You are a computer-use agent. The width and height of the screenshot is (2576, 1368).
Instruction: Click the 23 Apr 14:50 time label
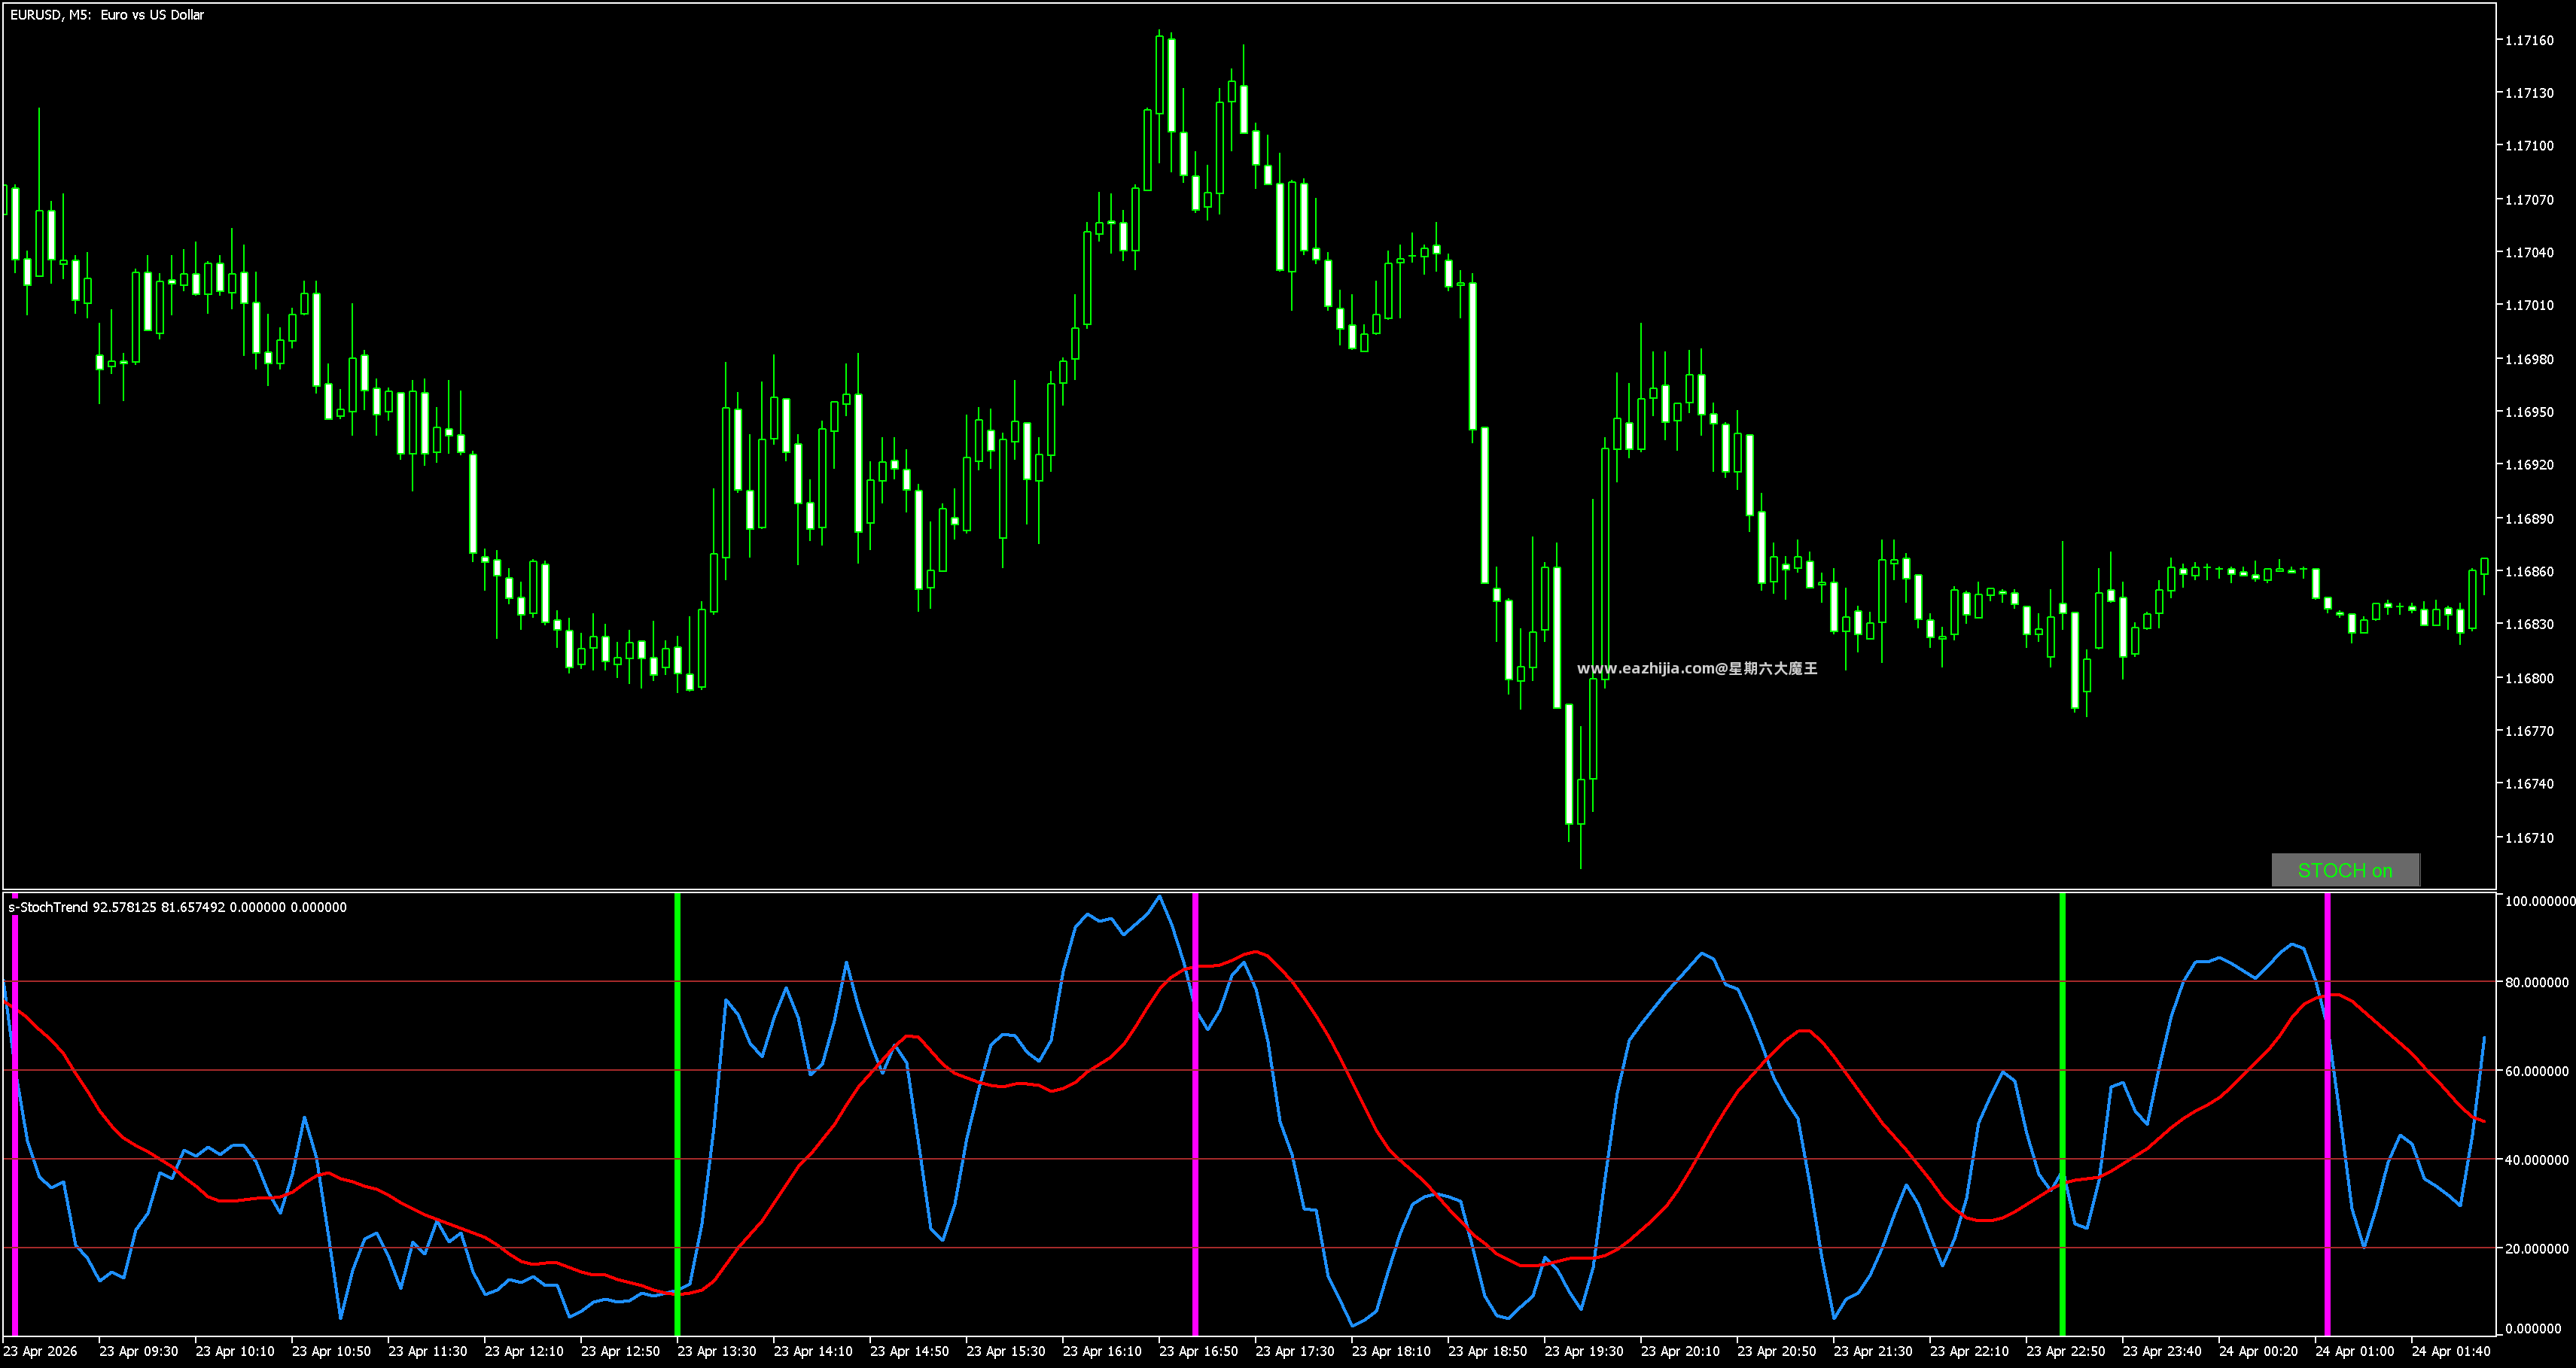click(x=910, y=1352)
